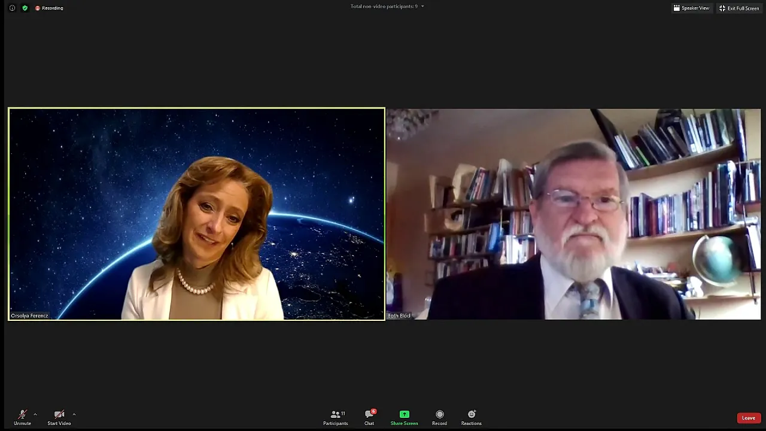Click the Orsolya Ferencz name label

tap(29, 315)
